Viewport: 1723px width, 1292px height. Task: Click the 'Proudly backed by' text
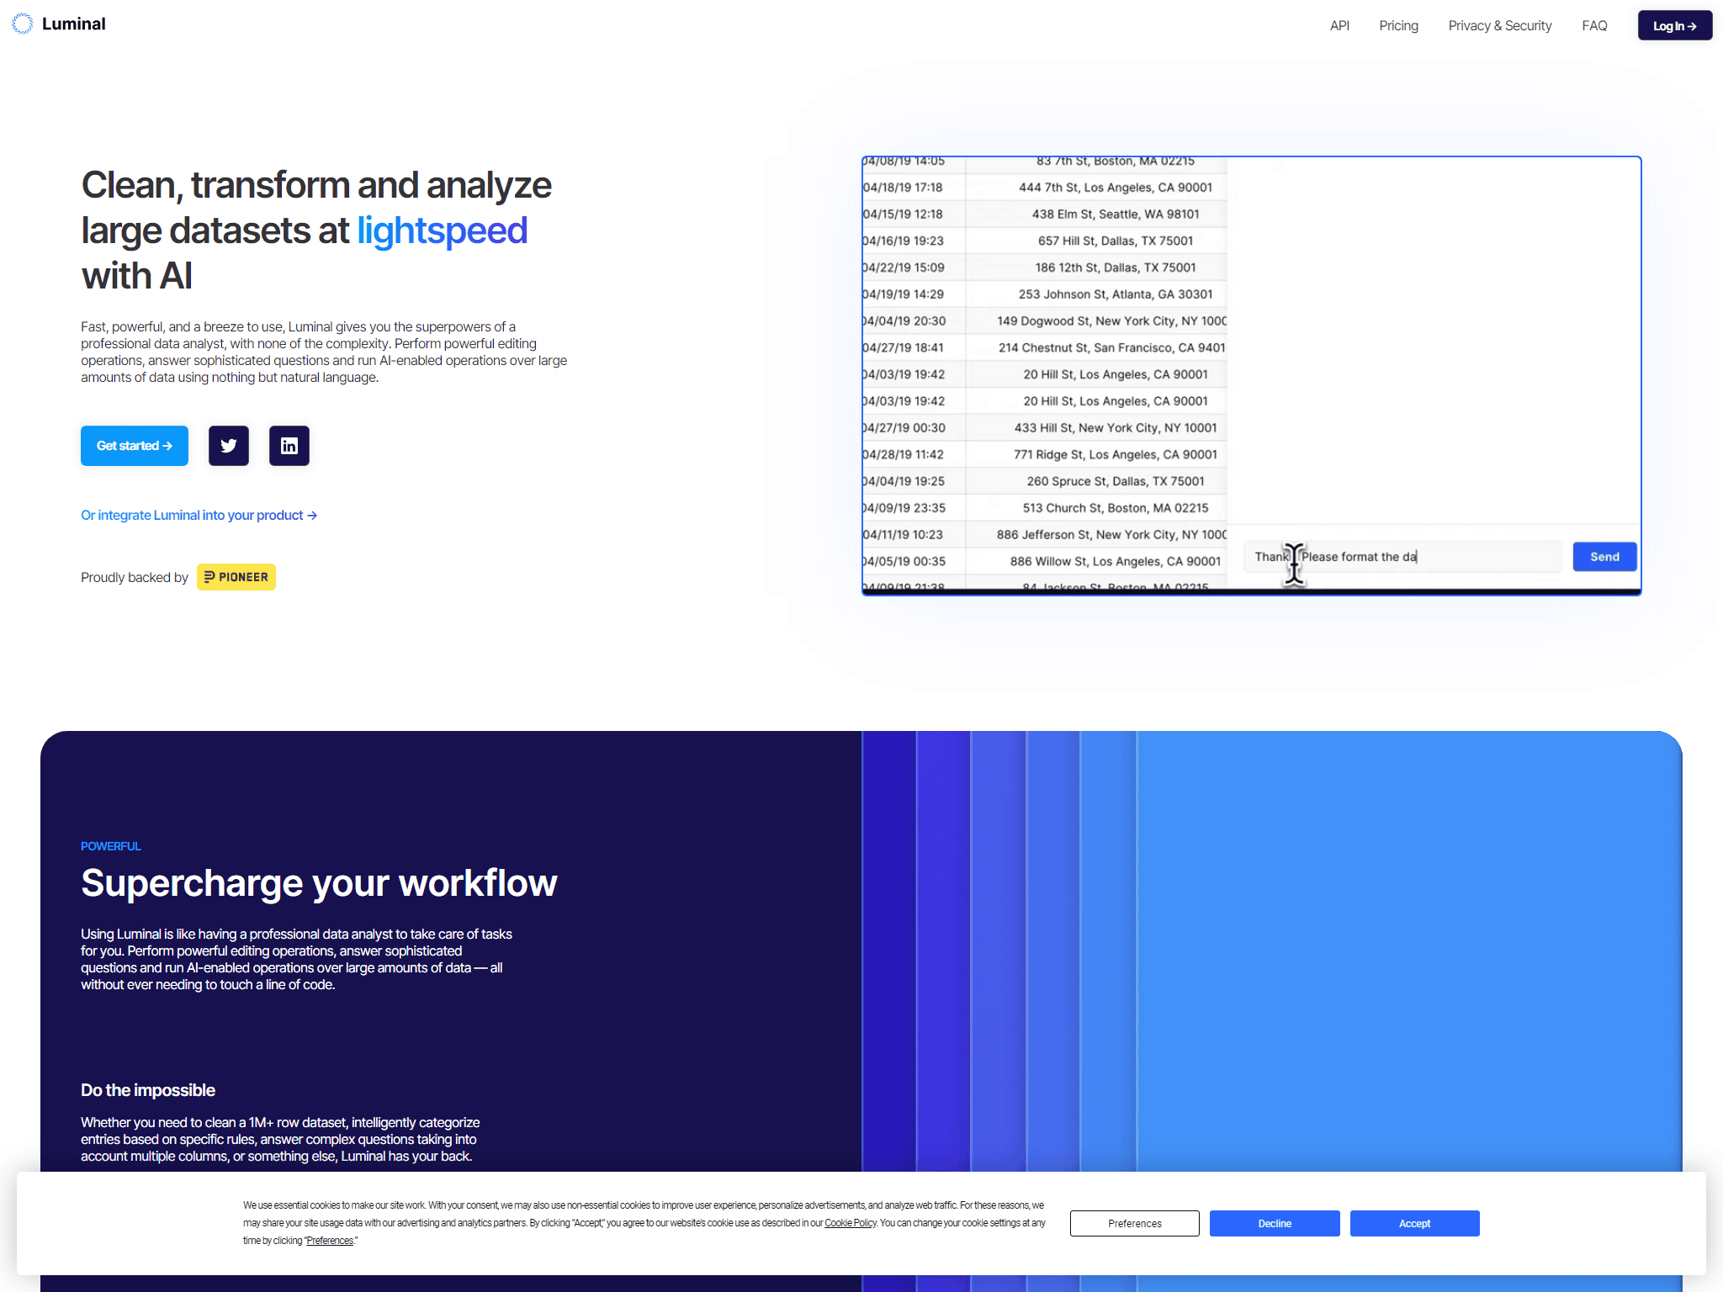click(135, 577)
